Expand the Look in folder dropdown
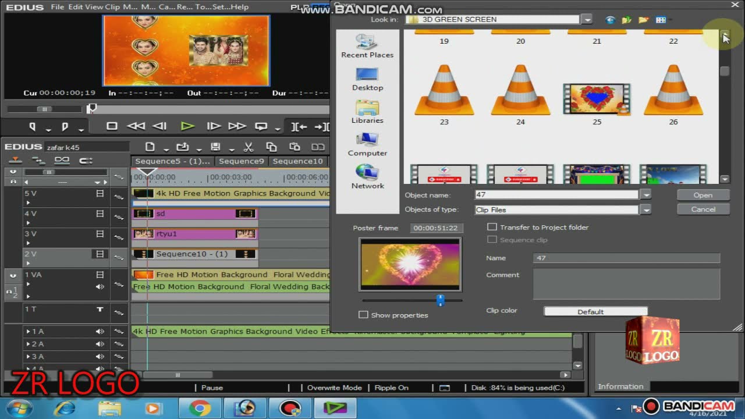This screenshot has height=419, width=745. pyautogui.click(x=587, y=20)
